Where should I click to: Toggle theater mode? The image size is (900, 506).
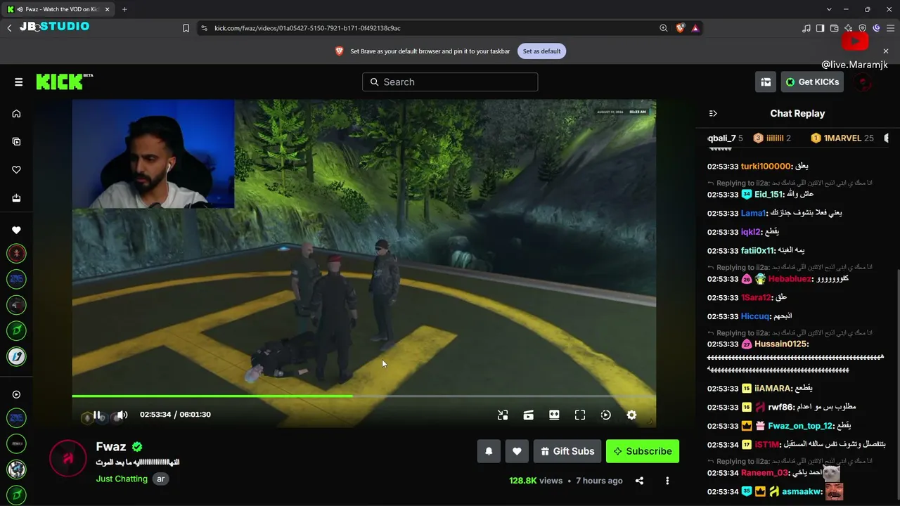point(554,415)
